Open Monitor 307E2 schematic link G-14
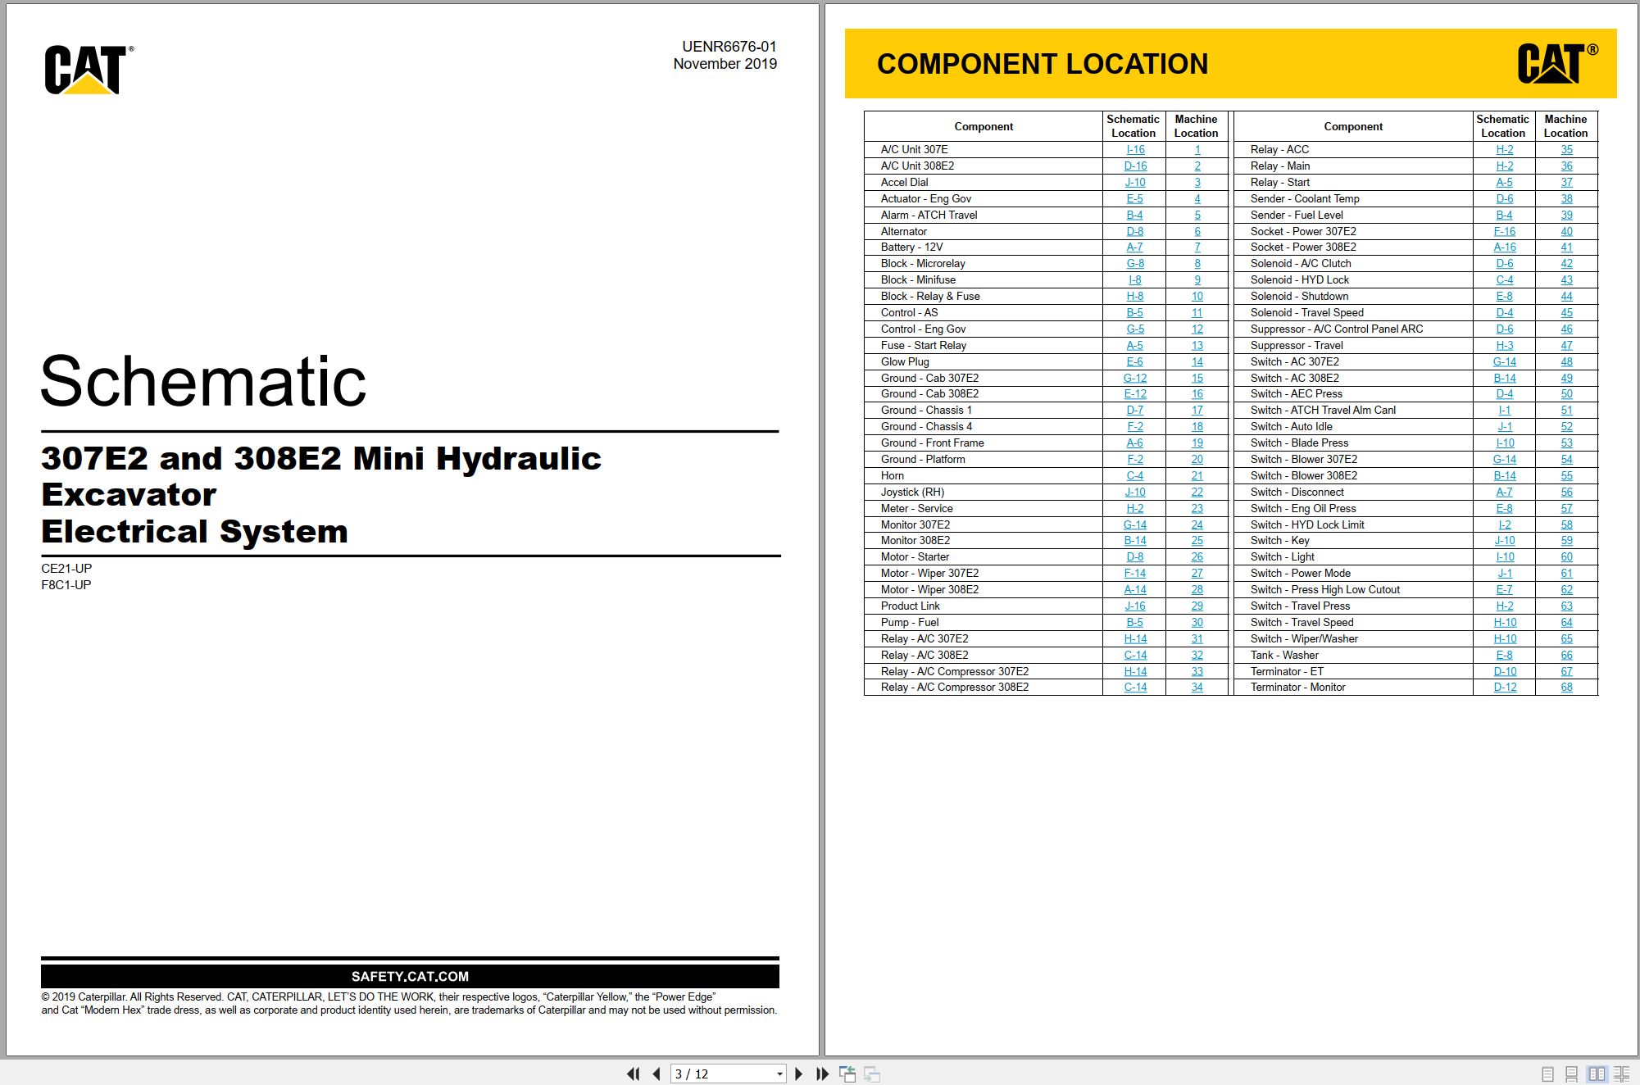The height and width of the screenshot is (1085, 1640). pyautogui.click(x=1135, y=524)
